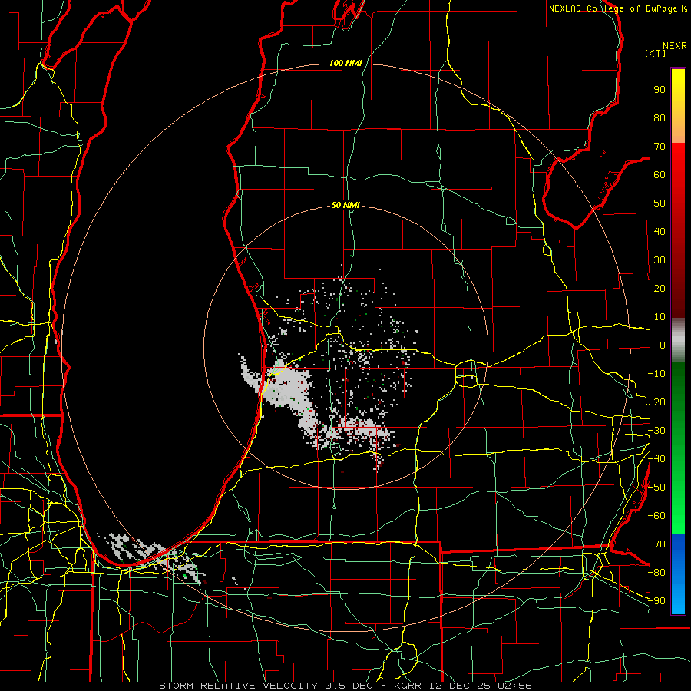Click the 90 value on the velocity scale
The image size is (691, 691).
(x=660, y=90)
